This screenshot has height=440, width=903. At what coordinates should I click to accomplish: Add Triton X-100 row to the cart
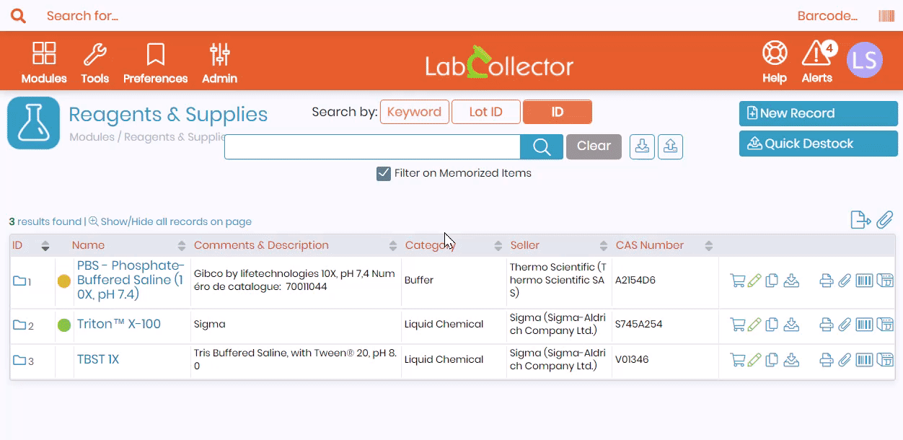737,325
